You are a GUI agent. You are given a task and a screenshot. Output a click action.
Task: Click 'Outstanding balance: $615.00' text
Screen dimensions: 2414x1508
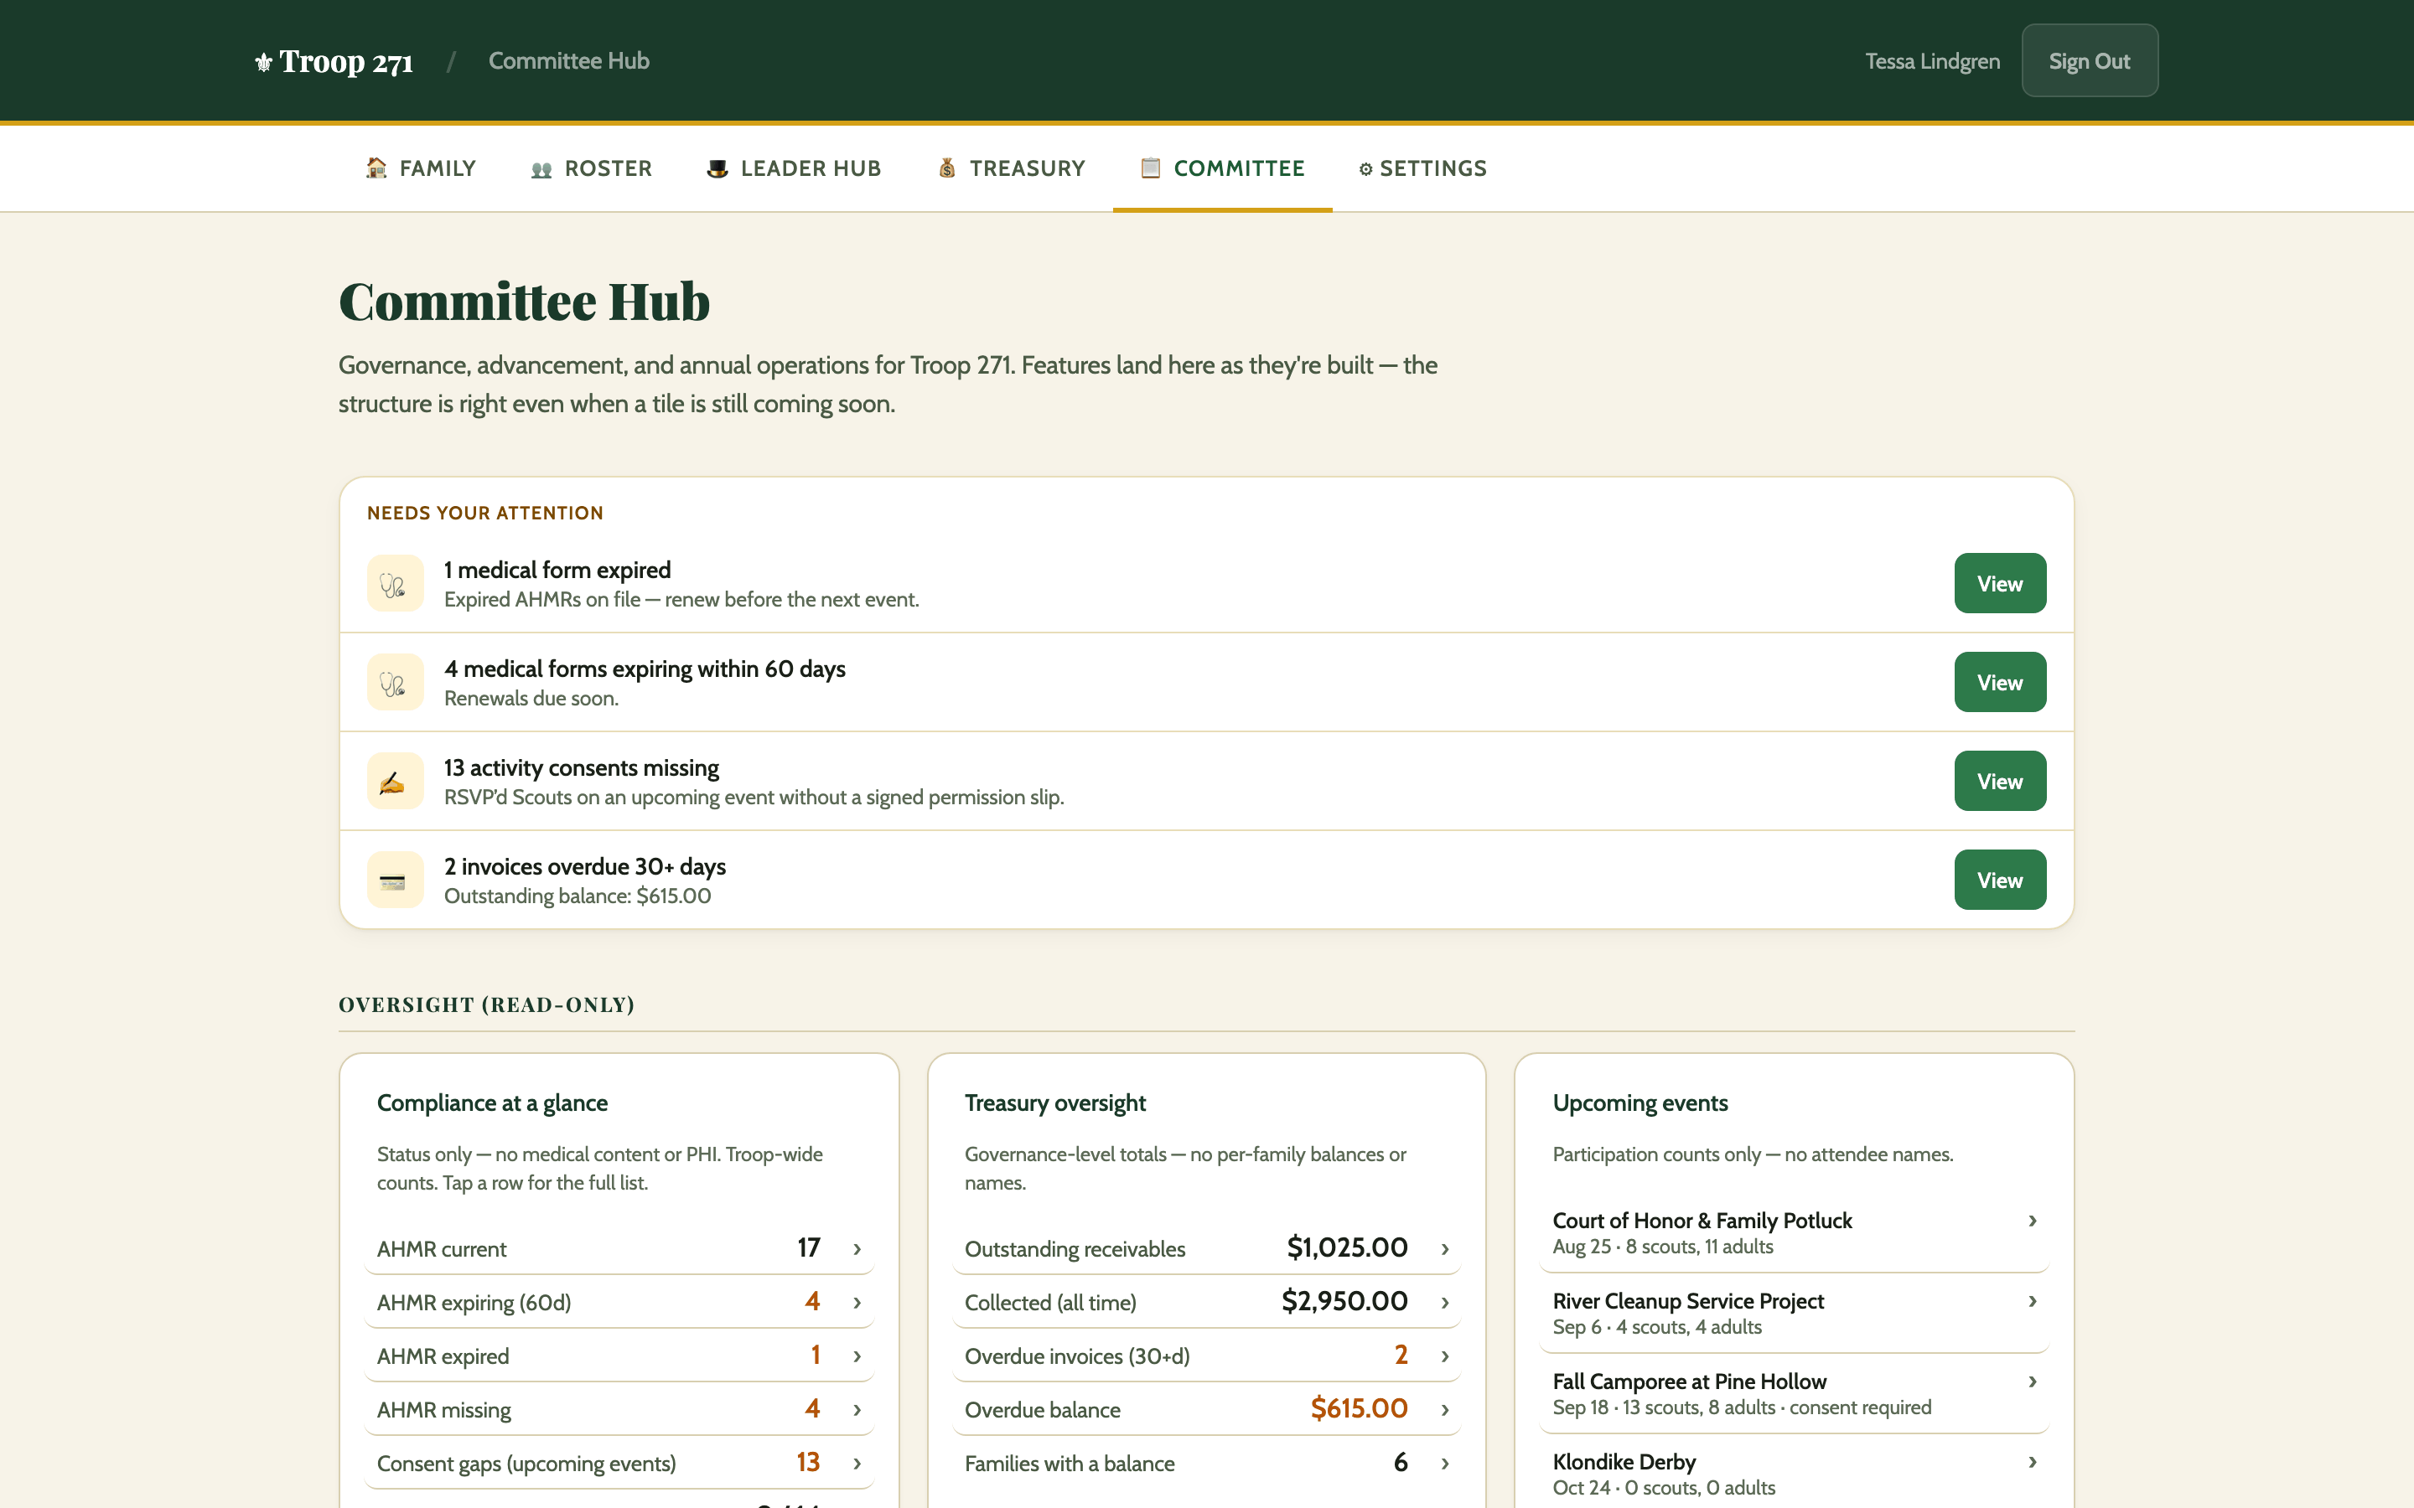(x=578, y=896)
